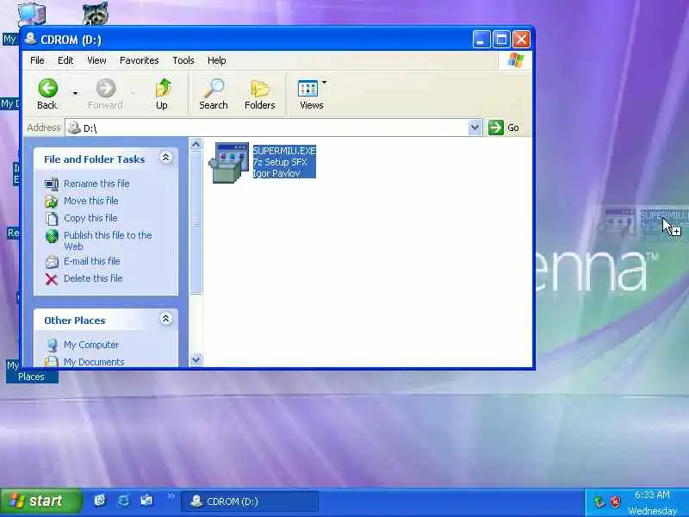Screen dimensions: 689x517
Task: Open My Documents in Other Places
Action: pos(94,362)
